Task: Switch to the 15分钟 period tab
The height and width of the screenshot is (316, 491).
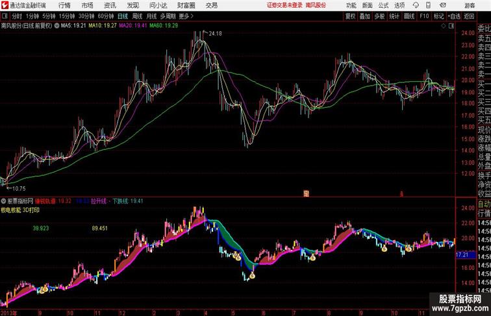Action: (67, 16)
